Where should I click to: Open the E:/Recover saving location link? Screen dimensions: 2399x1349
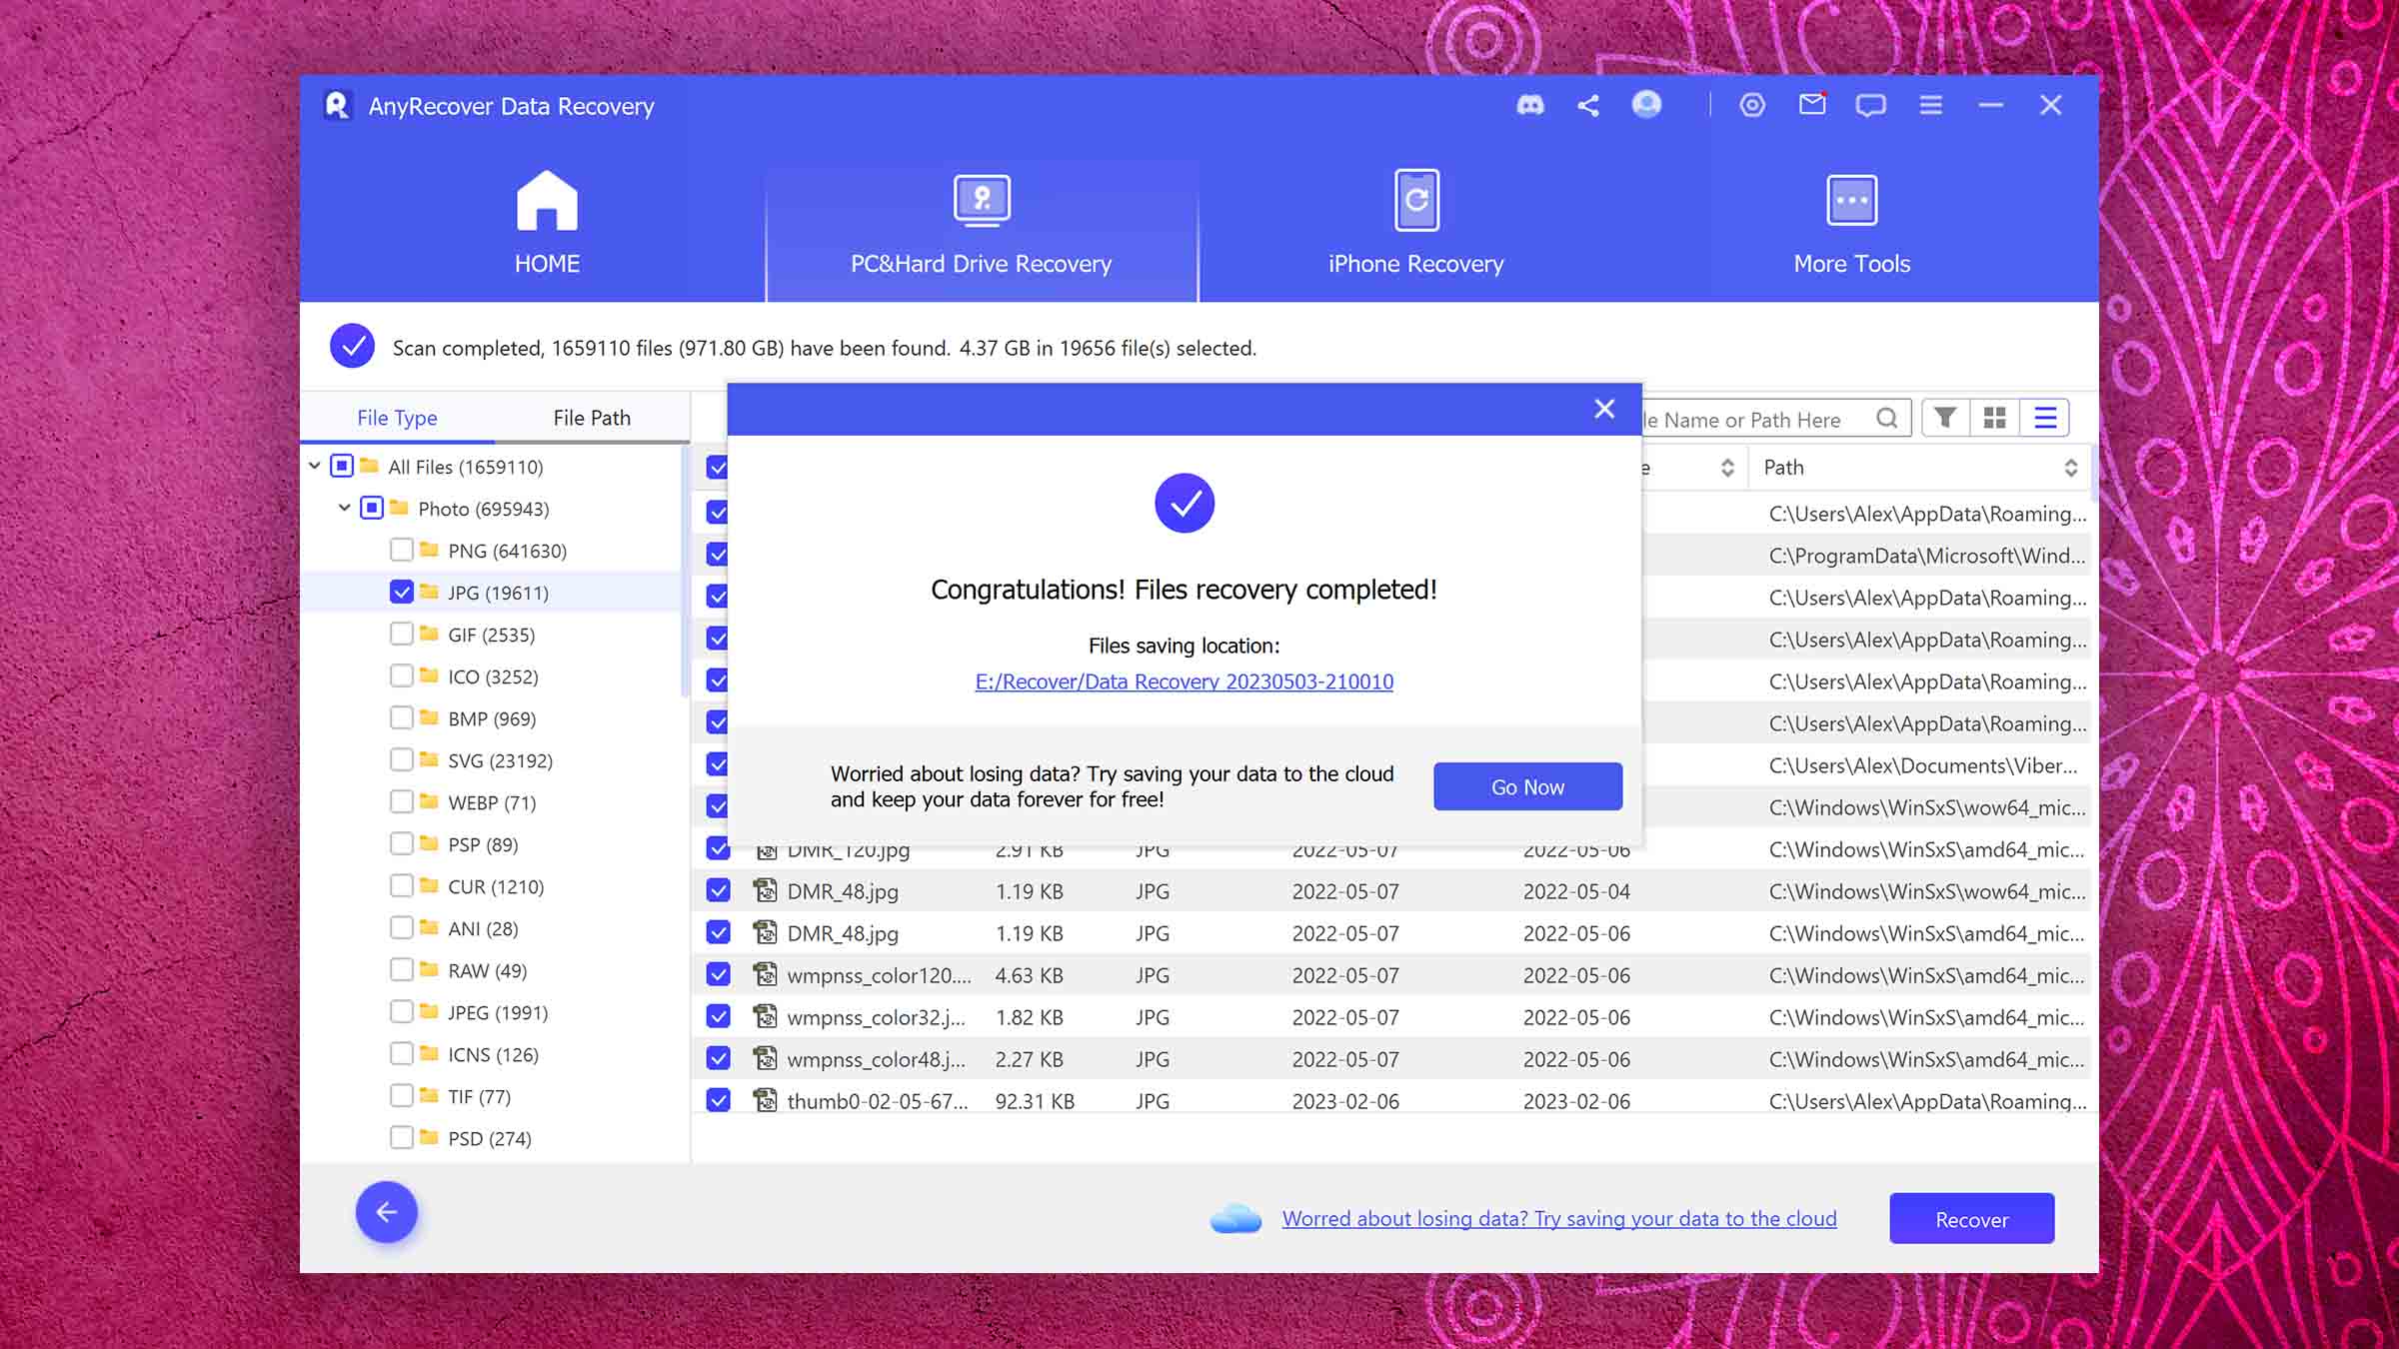coord(1184,681)
